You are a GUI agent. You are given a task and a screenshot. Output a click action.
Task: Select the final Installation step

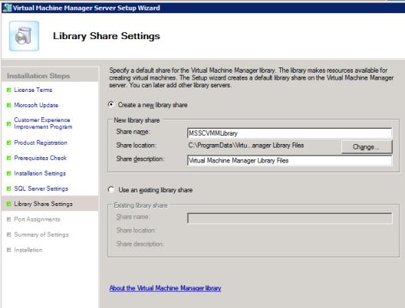(28, 250)
